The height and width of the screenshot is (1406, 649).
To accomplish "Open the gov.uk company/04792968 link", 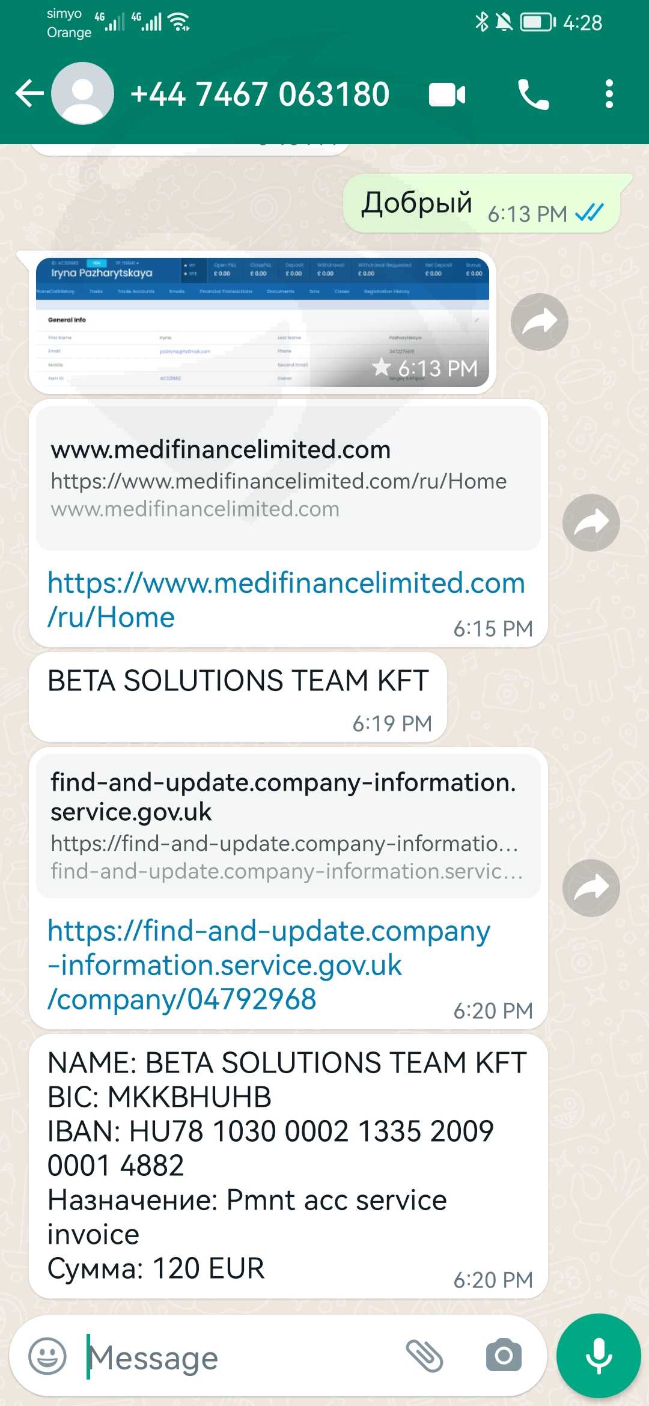I will coord(269,965).
